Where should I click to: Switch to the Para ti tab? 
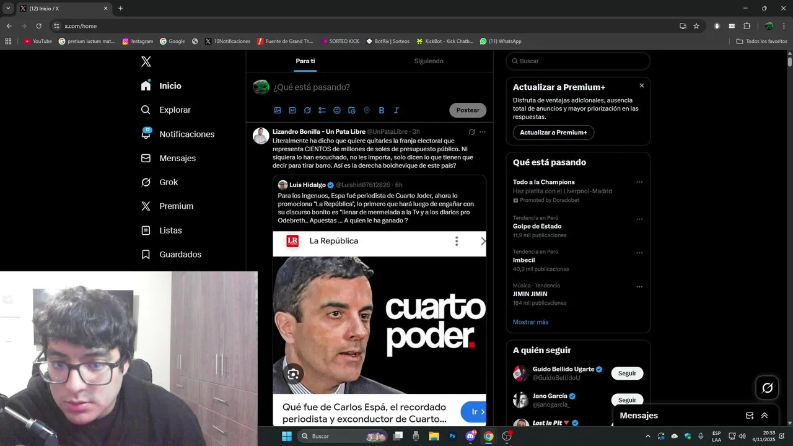click(305, 61)
